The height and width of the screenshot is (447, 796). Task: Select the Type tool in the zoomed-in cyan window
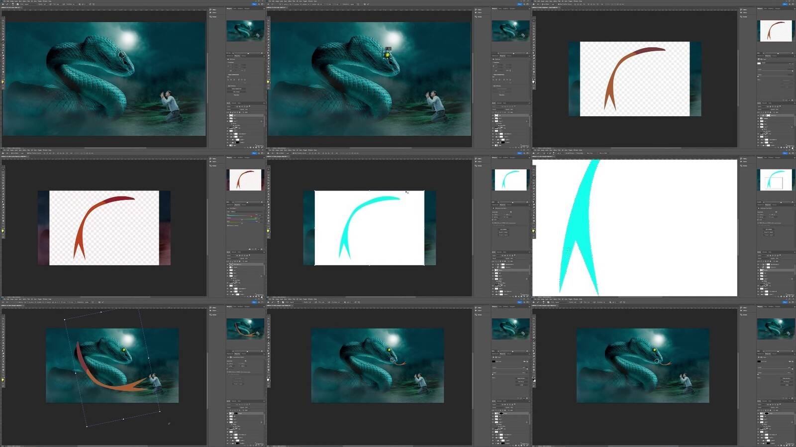point(534,212)
